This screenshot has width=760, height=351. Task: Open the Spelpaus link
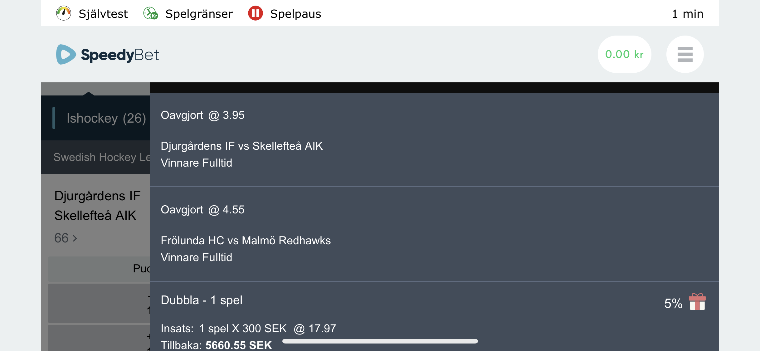tap(295, 14)
